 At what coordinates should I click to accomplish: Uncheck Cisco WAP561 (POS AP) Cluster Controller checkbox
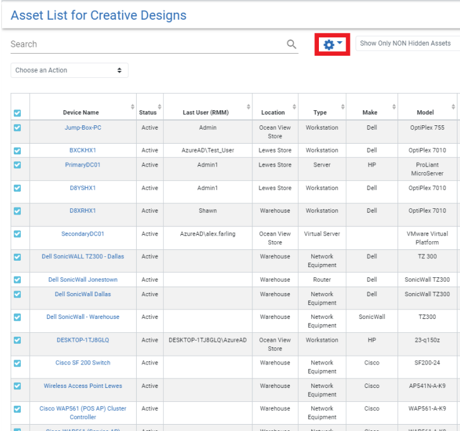pyautogui.click(x=17, y=409)
